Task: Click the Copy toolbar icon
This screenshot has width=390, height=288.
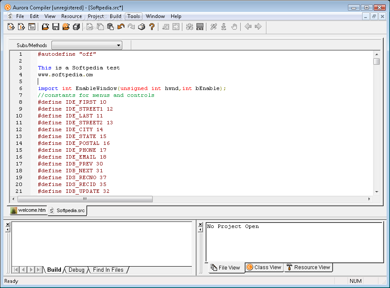Action: (x=100, y=27)
